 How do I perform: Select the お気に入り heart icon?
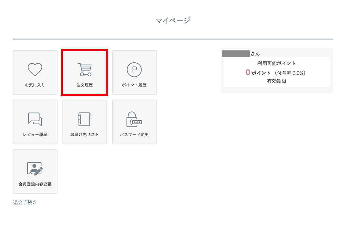[x=35, y=69]
